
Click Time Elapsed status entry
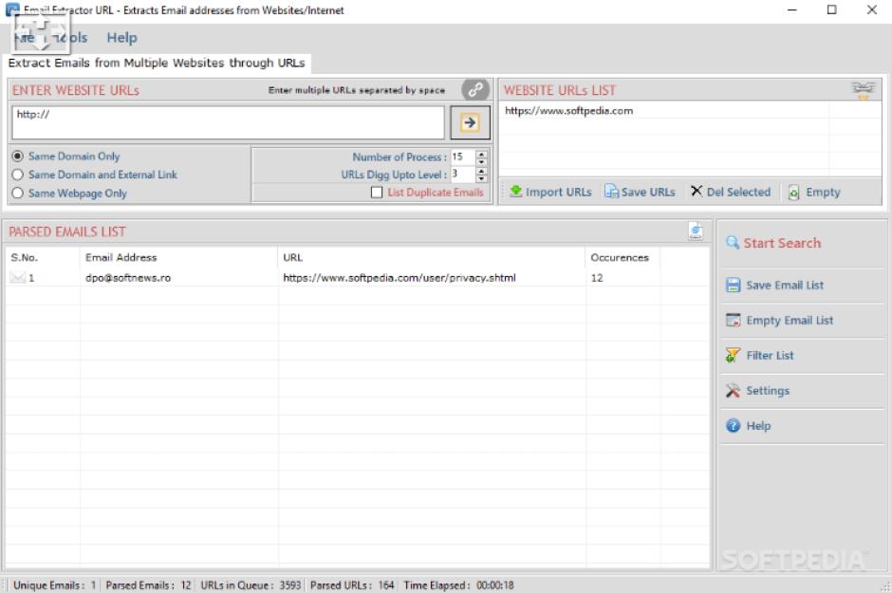pyautogui.click(x=458, y=585)
